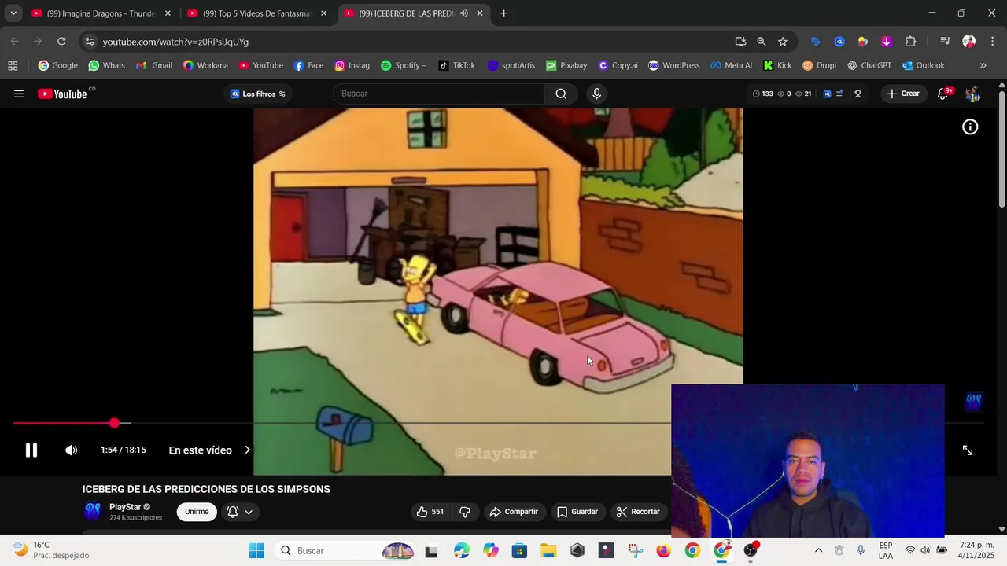
Task: Click the list icon in the stats bar
Action: tap(839, 94)
